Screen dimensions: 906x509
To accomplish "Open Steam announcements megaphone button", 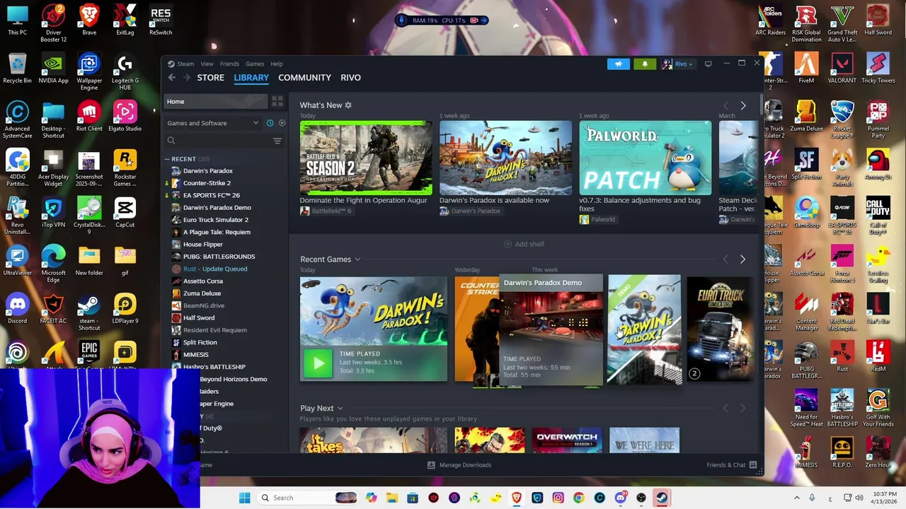I will (618, 64).
